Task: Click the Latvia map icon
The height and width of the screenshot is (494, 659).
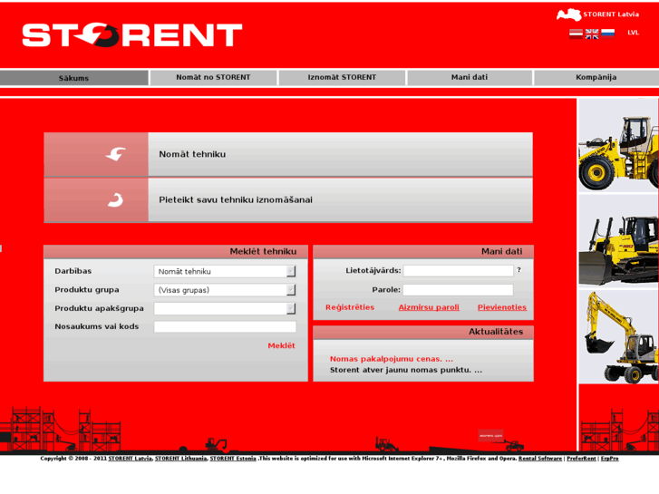Action: [x=568, y=15]
